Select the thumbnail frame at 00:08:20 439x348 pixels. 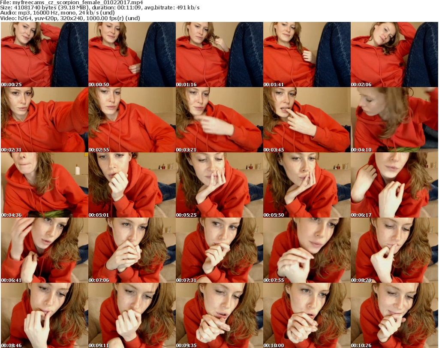point(394,250)
